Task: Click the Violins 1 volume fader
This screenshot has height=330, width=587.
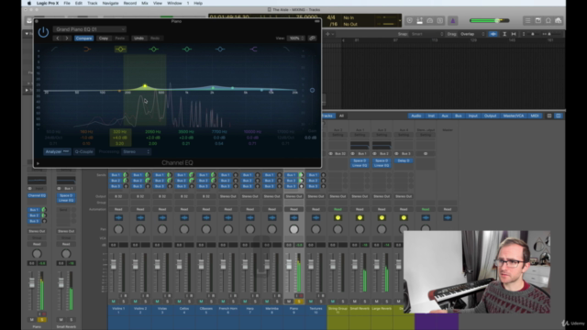Action: (114, 265)
